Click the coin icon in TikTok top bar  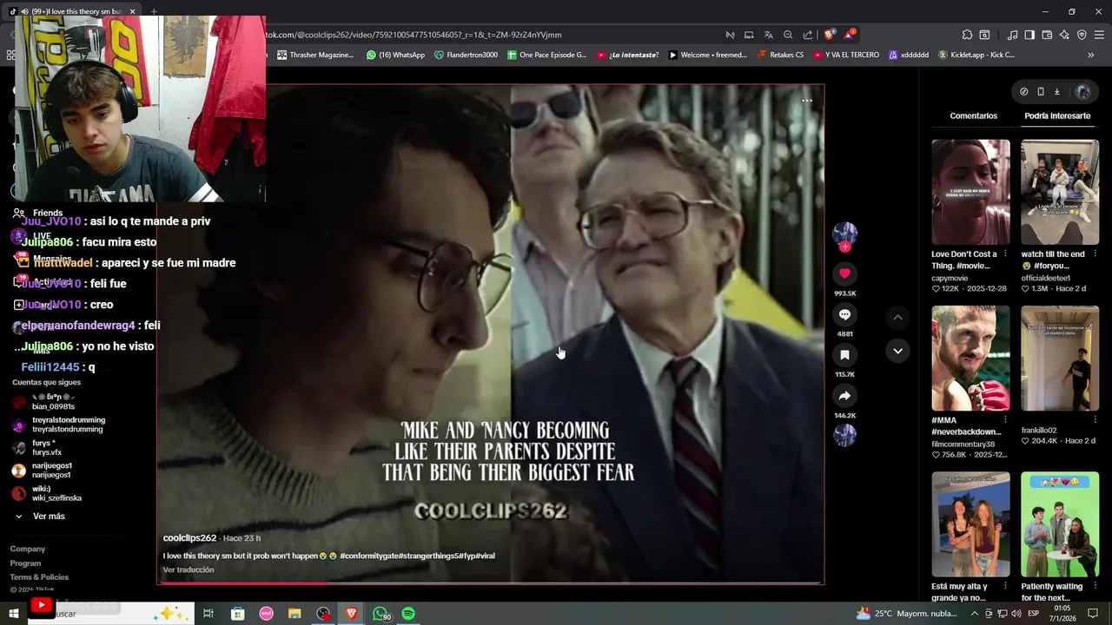point(1023,91)
